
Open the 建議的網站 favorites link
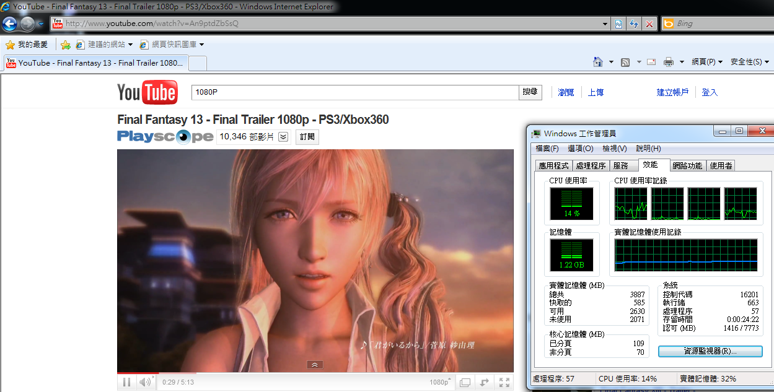coord(104,45)
